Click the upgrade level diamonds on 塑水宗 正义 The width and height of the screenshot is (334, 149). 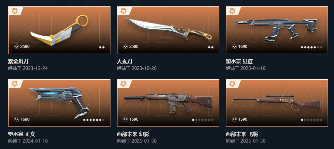pyautogui.click(x=94, y=120)
